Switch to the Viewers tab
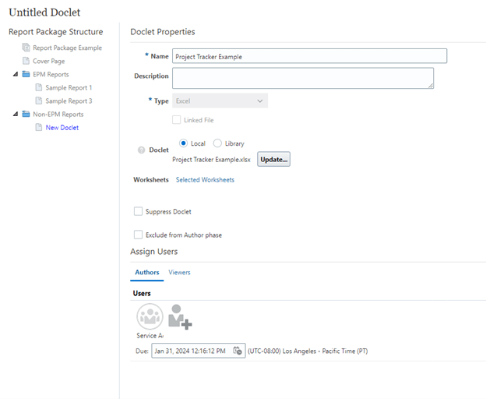The height and width of the screenshot is (399, 486). pos(179,273)
